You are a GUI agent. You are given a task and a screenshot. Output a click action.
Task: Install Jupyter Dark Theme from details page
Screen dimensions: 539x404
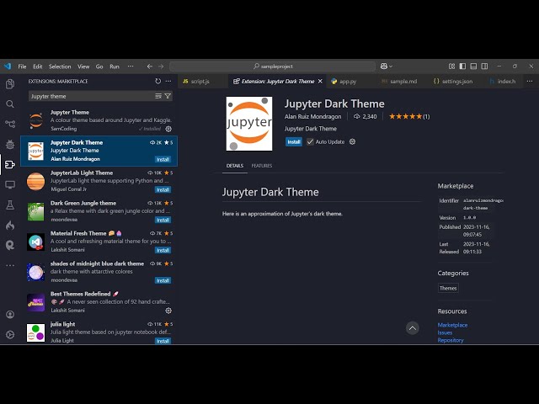(x=293, y=141)
